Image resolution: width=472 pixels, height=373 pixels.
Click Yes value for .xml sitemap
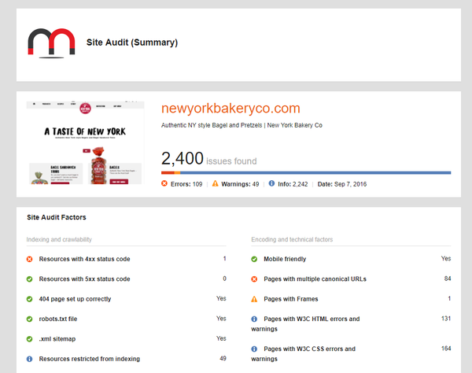tap(221, 338)
